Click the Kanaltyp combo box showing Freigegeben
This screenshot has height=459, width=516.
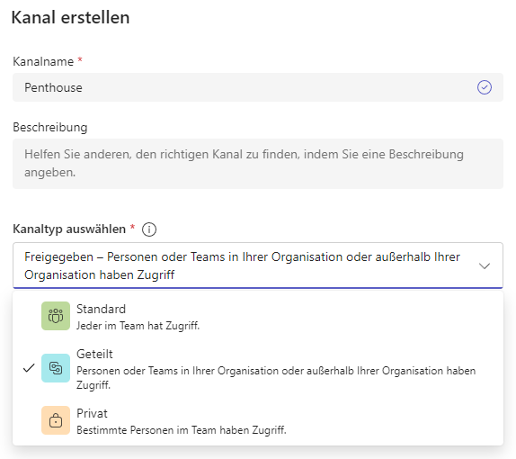coord(258,265)
